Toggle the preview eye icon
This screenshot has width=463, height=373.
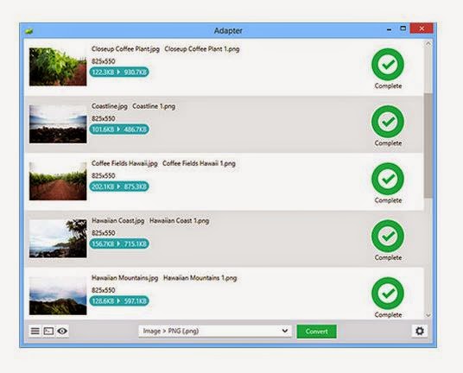click(x=62, y=331)
